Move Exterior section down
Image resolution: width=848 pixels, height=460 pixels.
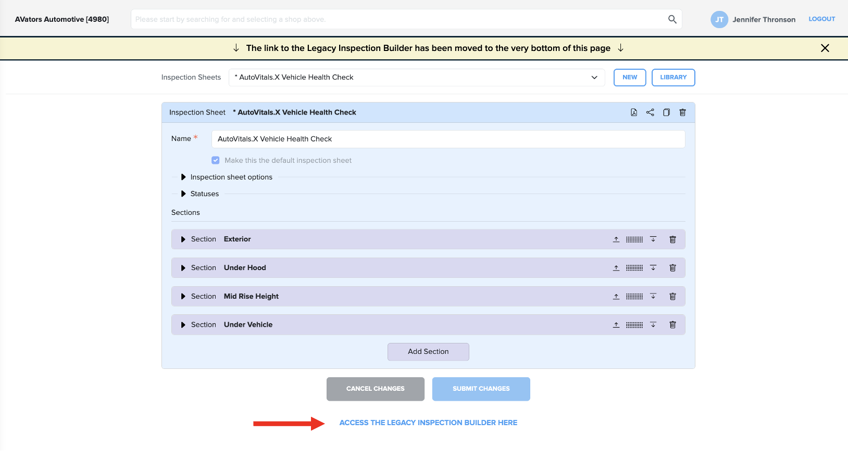coord(653,239)
